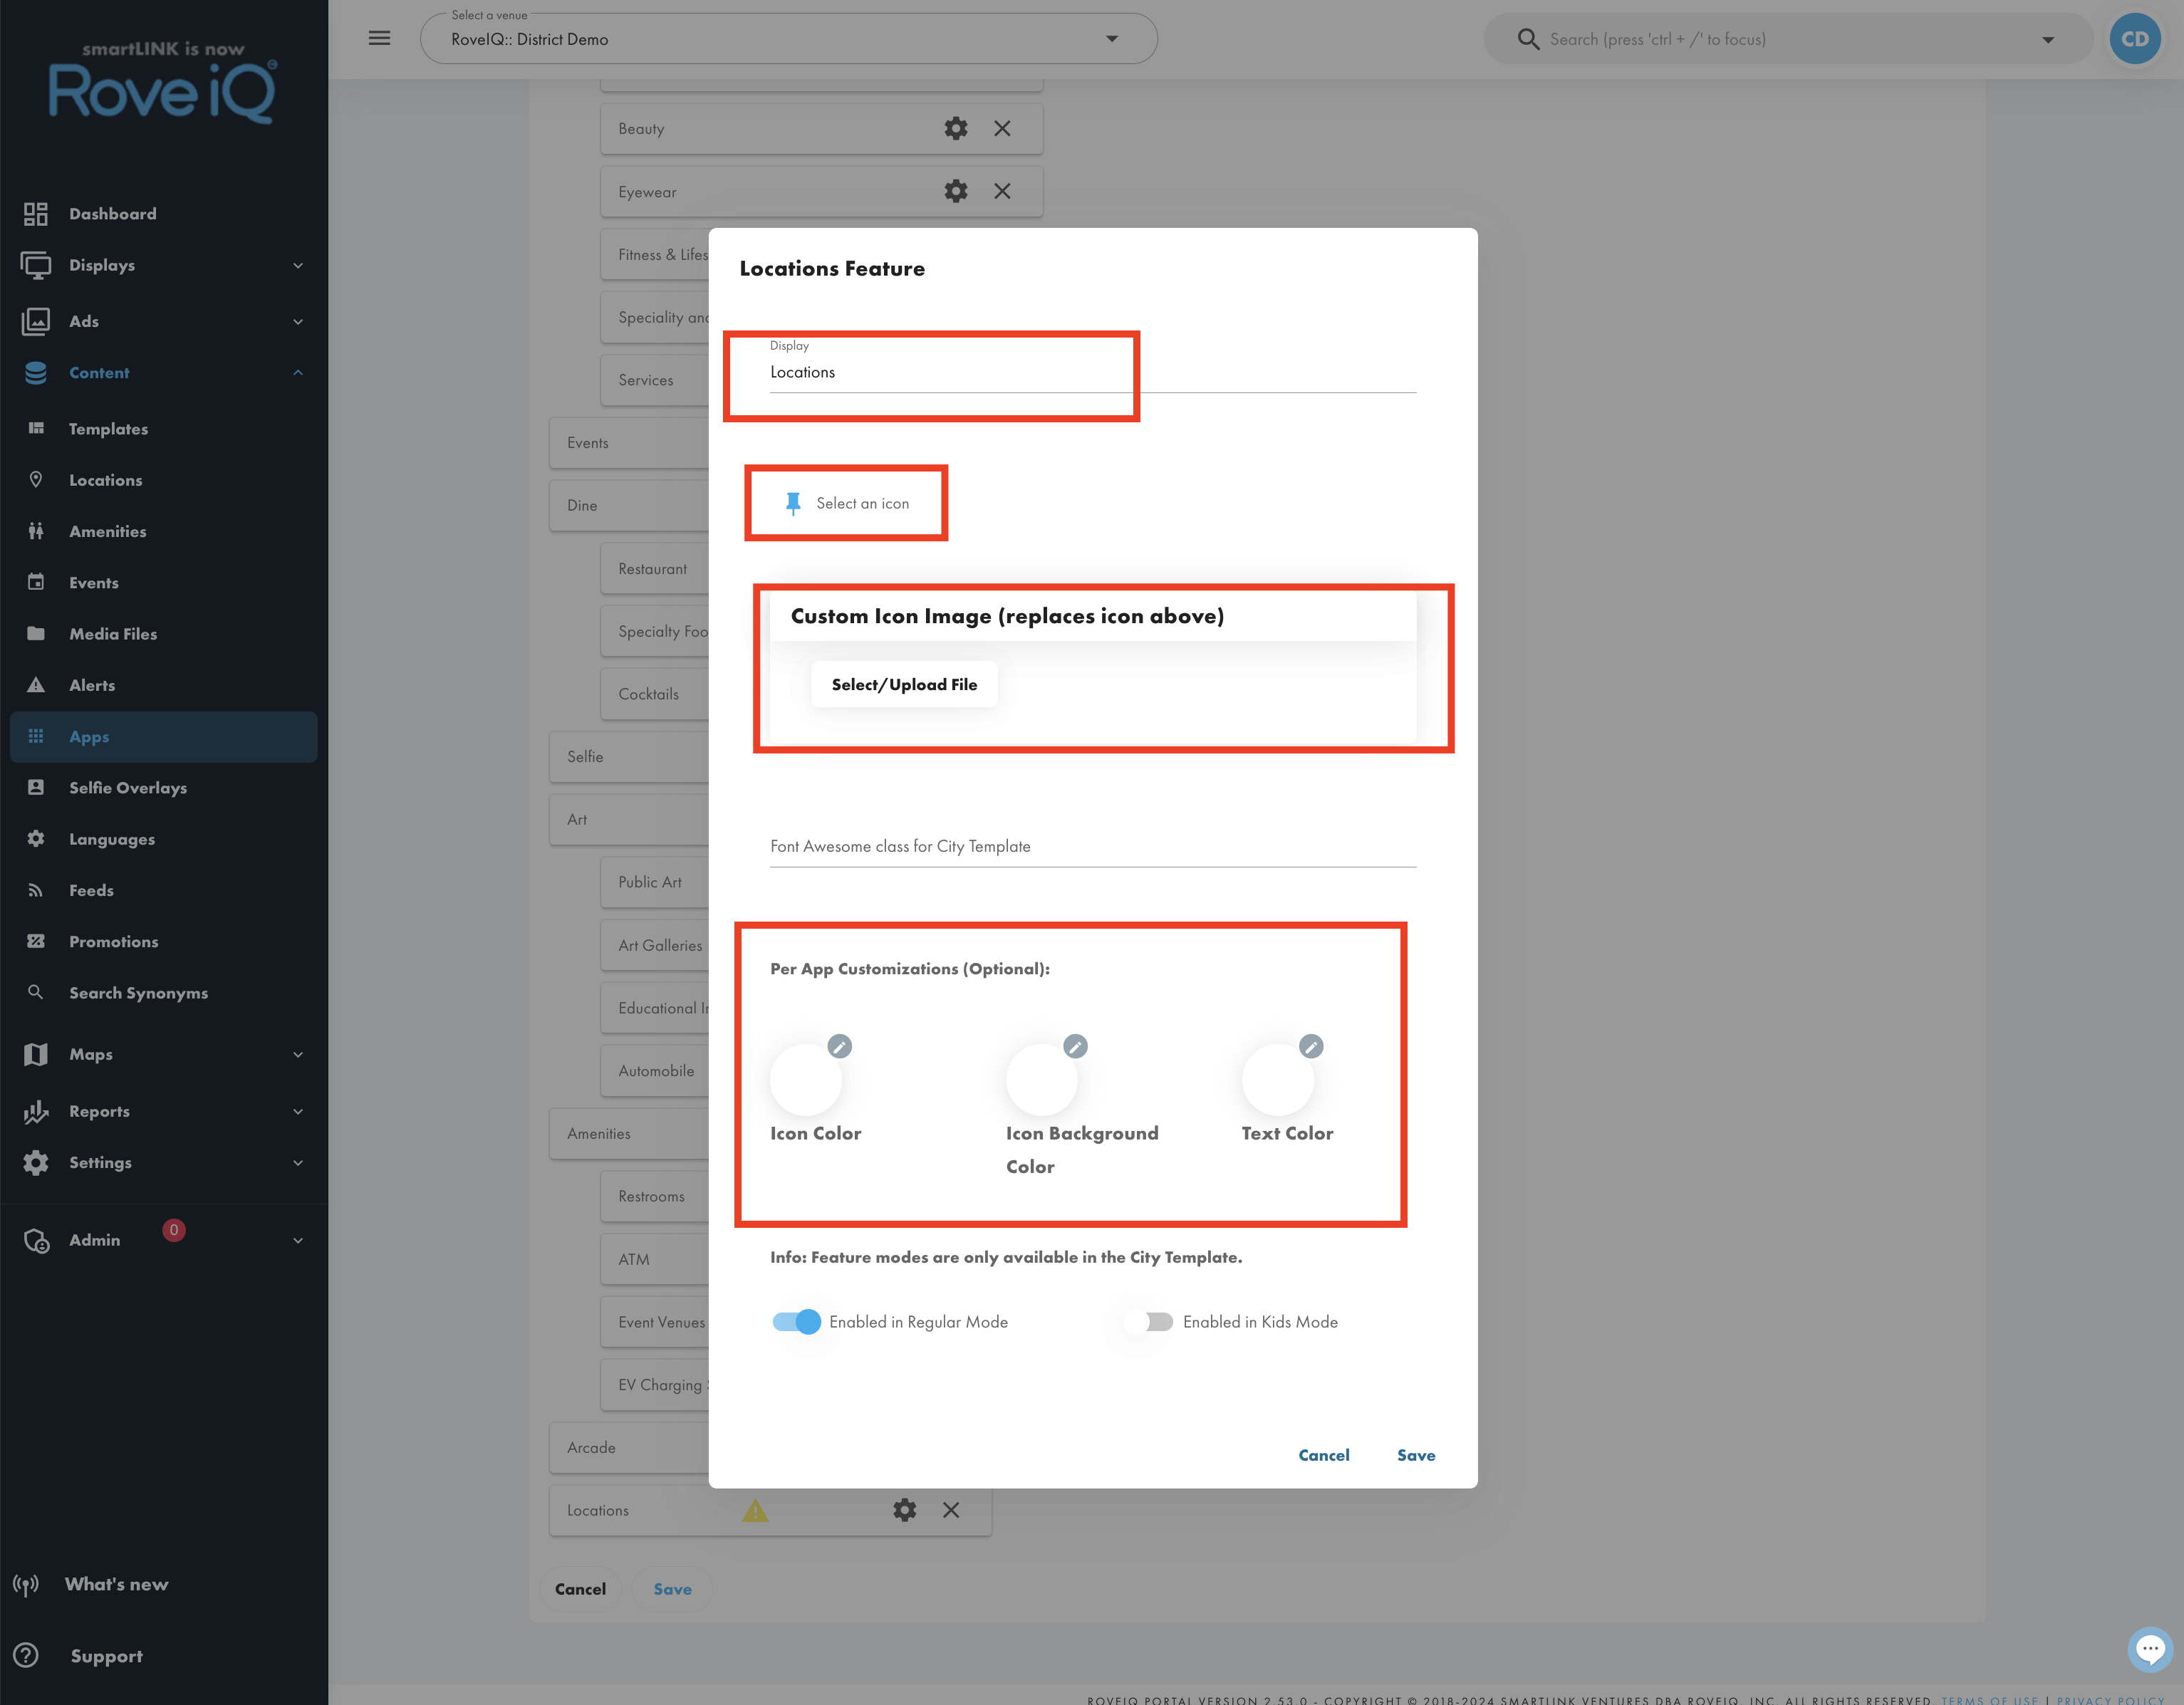Click the Support help icon

26,1655
